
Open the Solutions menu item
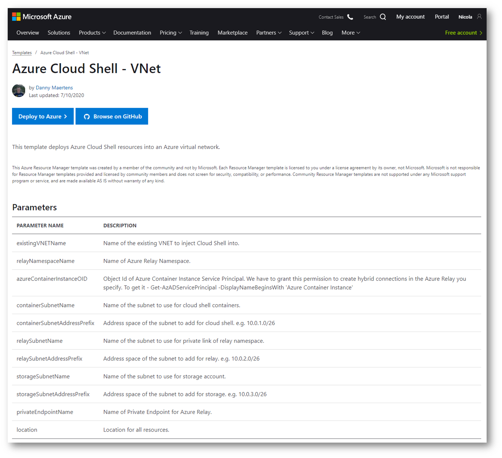click(59, 33)
